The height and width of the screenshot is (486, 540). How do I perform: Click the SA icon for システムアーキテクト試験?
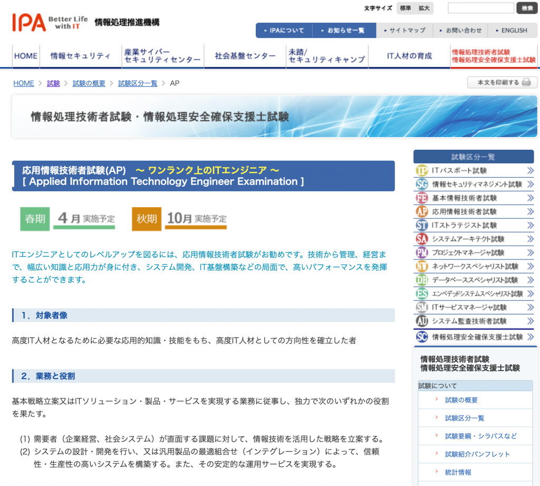422,239
